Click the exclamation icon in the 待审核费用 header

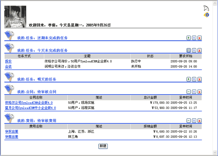coord(194,121)
